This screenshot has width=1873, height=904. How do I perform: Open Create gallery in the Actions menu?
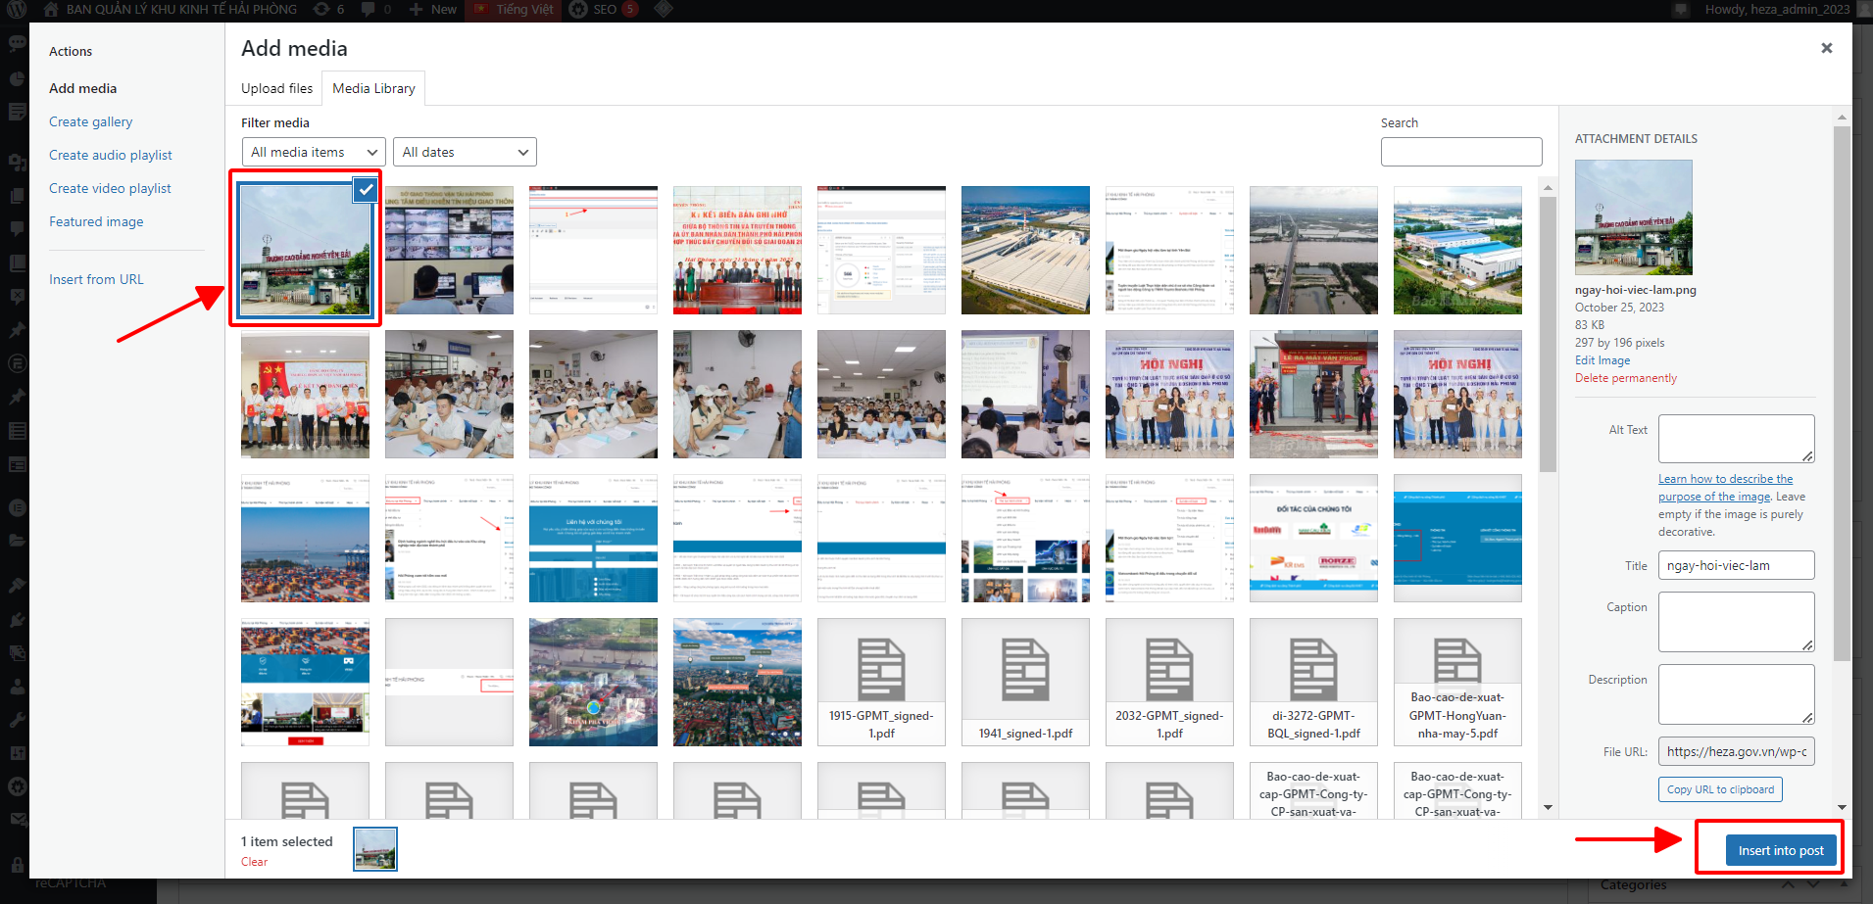pyautogui.click(x=90, y=121)
